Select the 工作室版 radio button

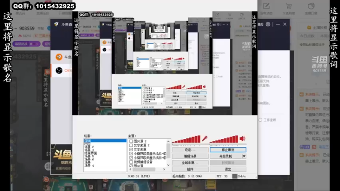[x=260, y=120]
